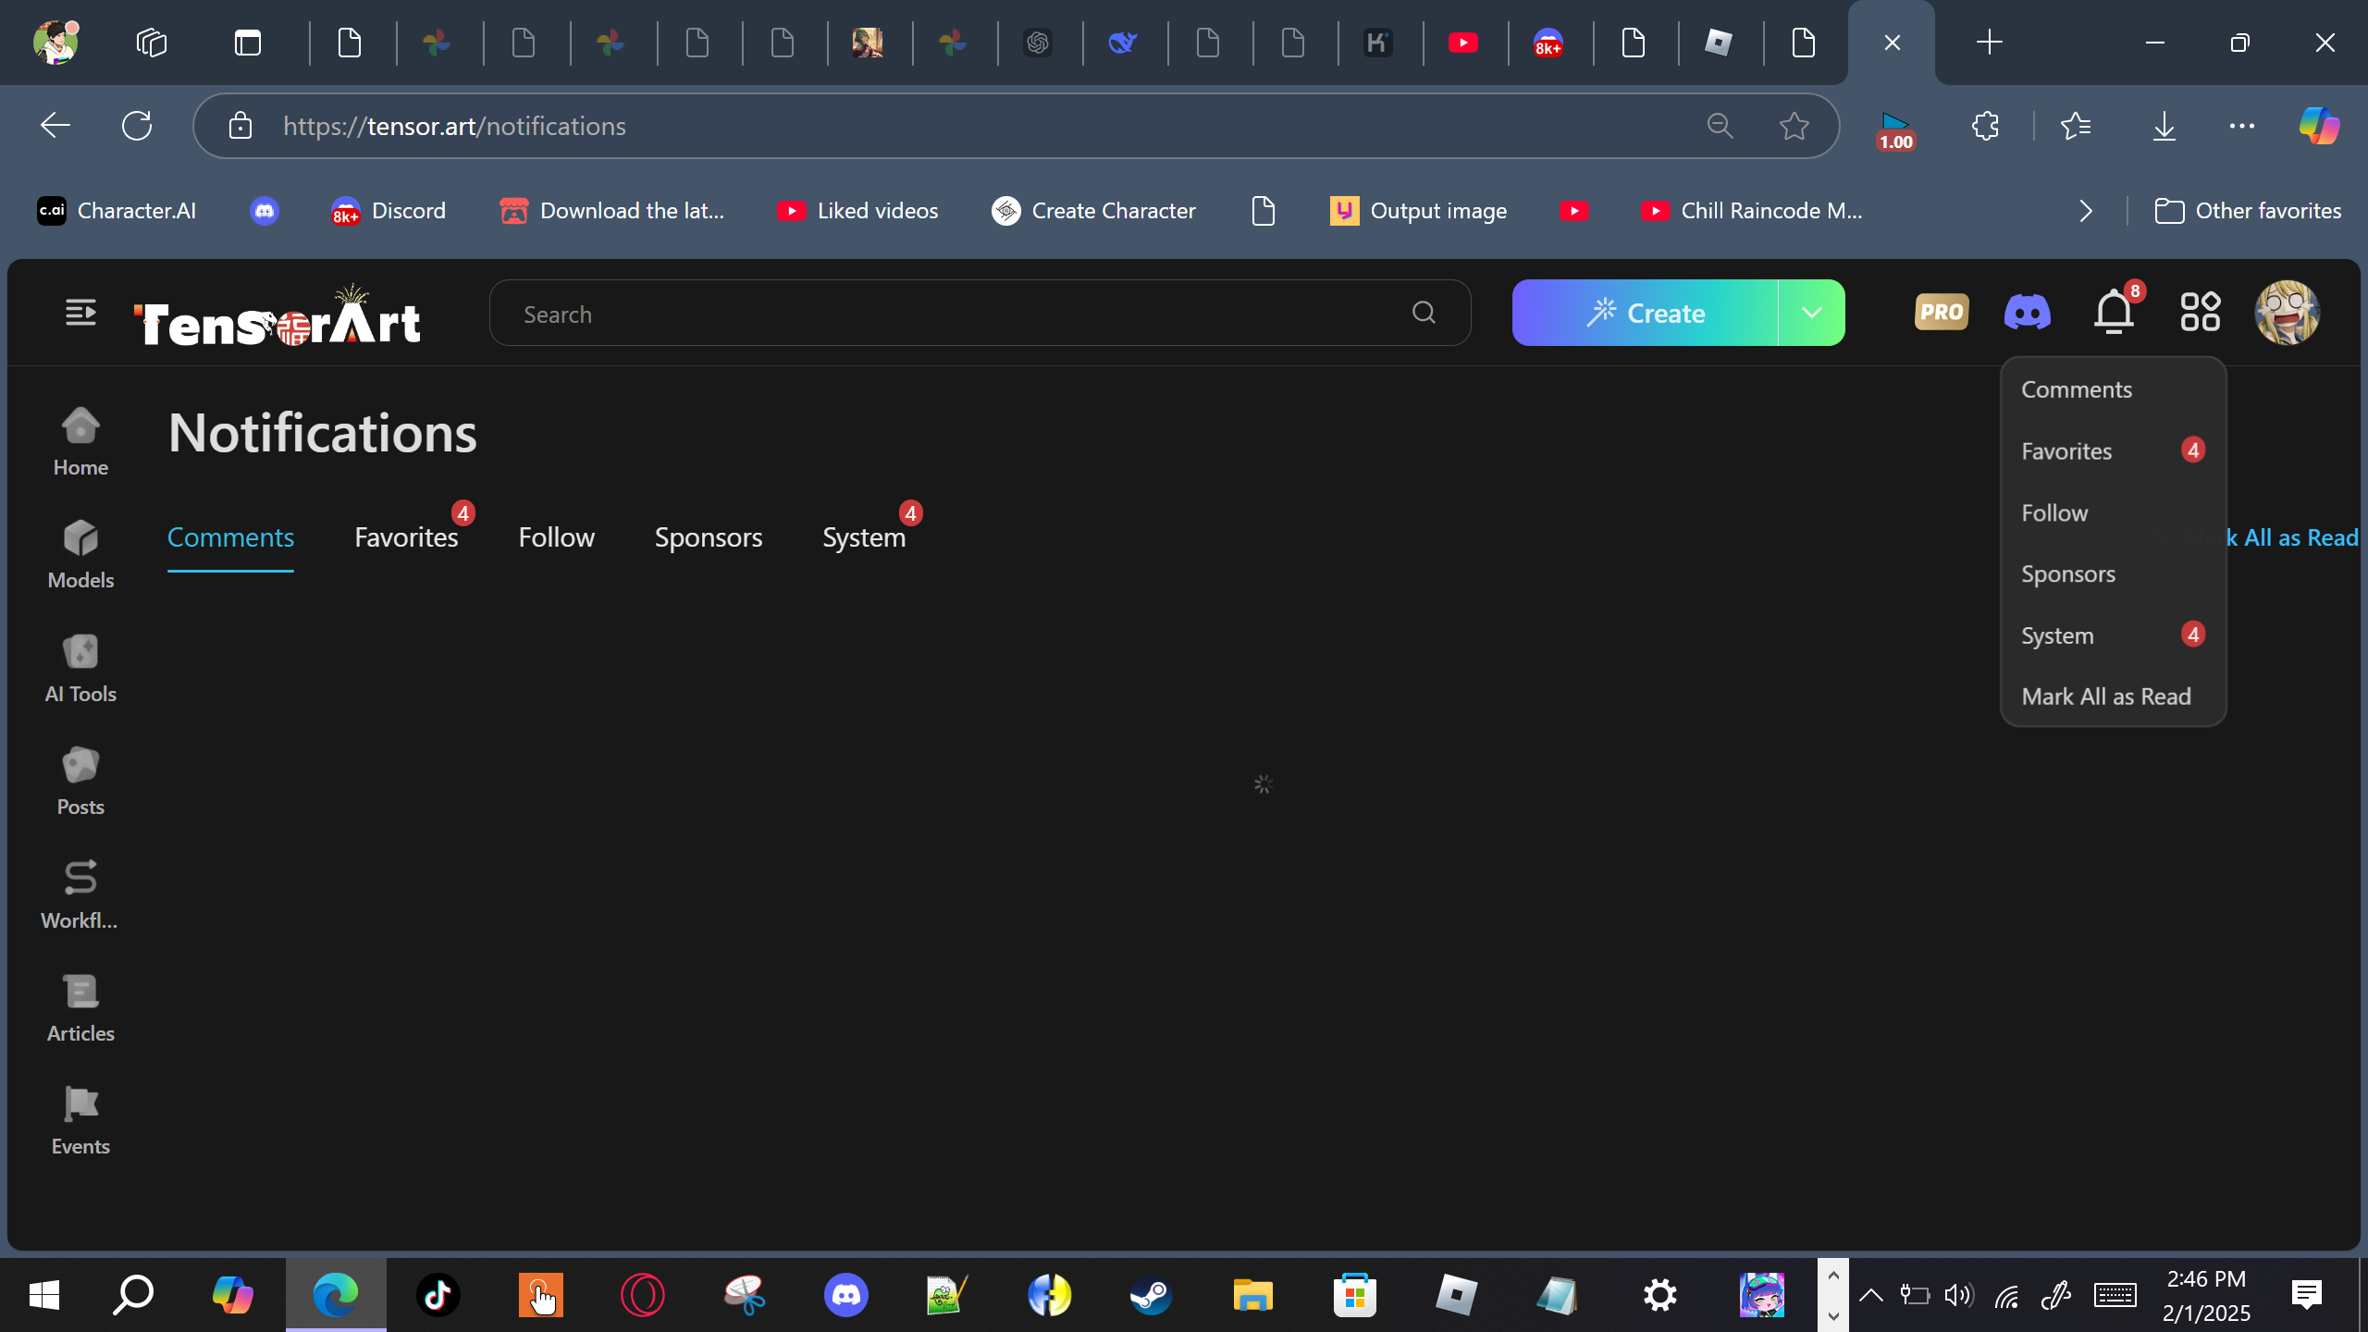Open the PRO membership badge
This screenshot has height=1332, width=2368.
[1941, 313]
